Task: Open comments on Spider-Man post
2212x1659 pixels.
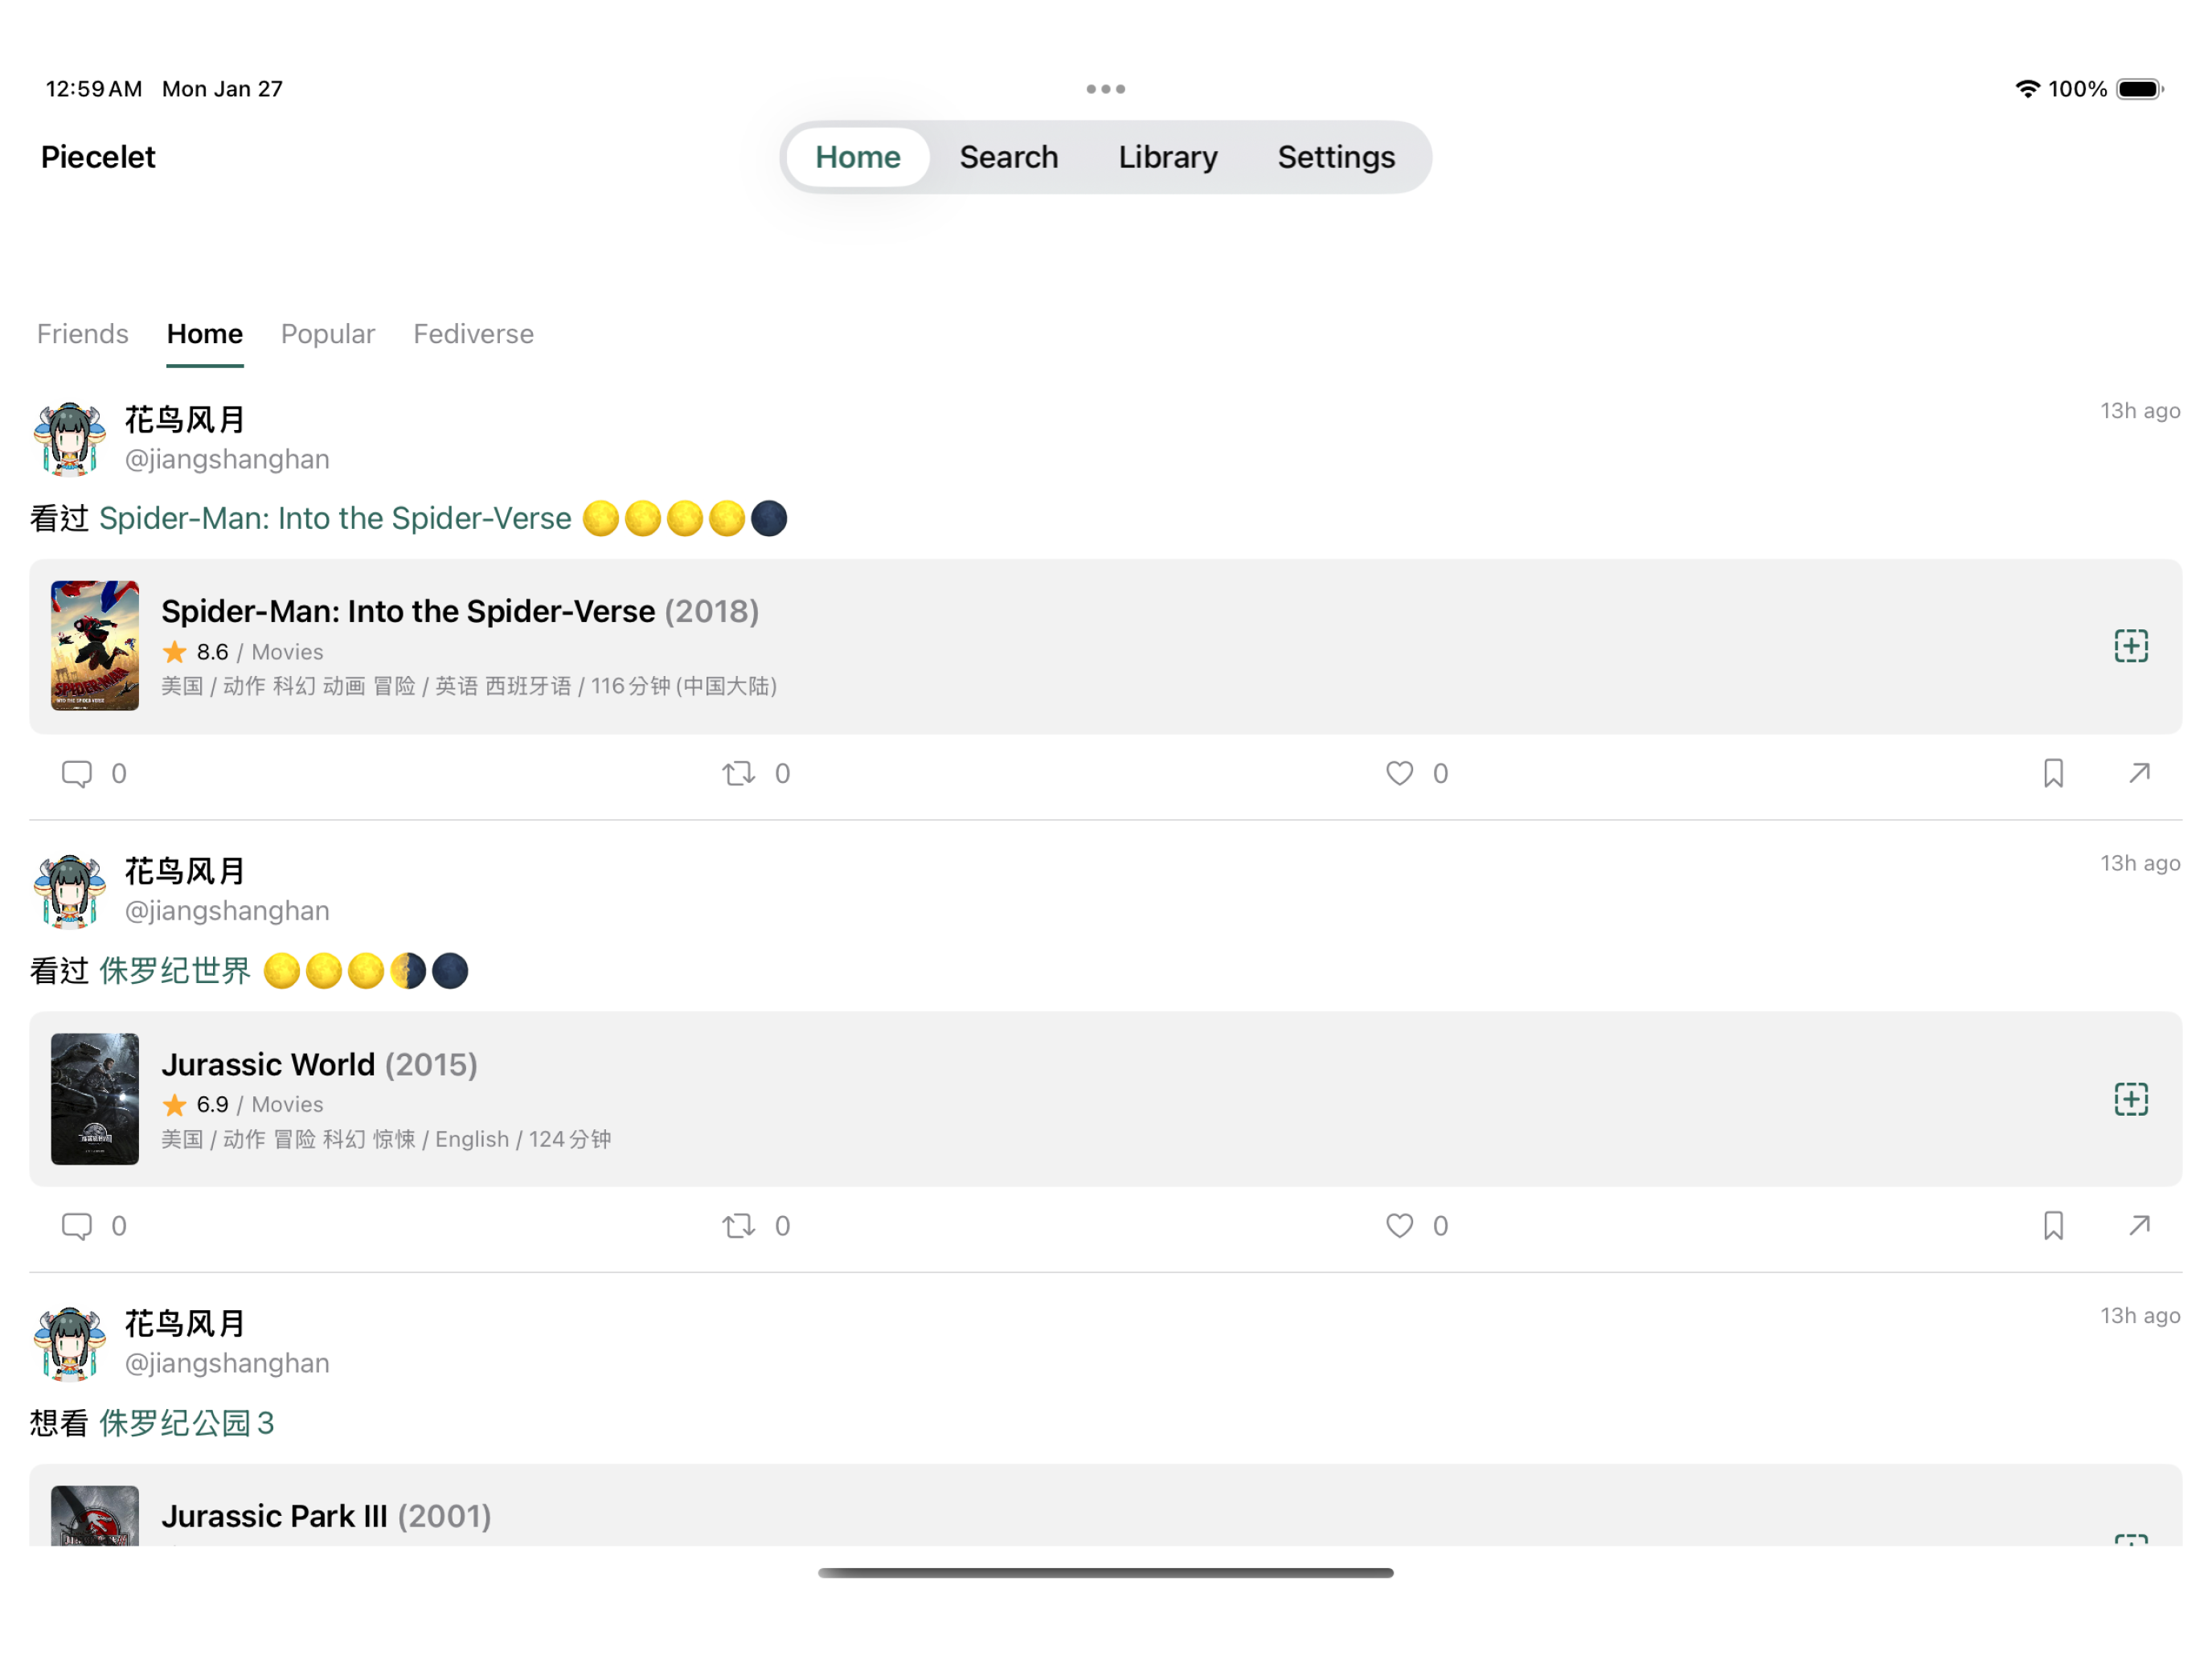Action: click(x=77, y=774)
